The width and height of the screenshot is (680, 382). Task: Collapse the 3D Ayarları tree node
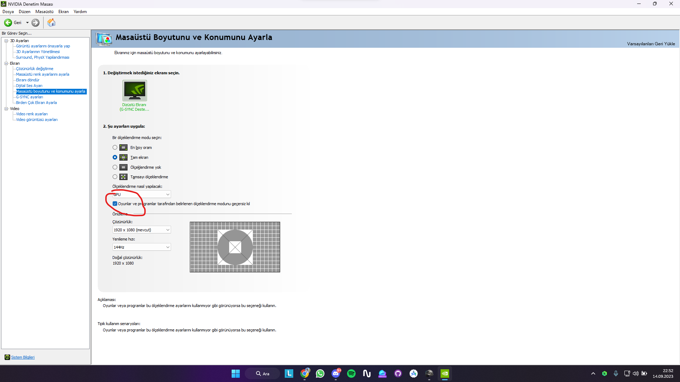click(x=6, y=41)
